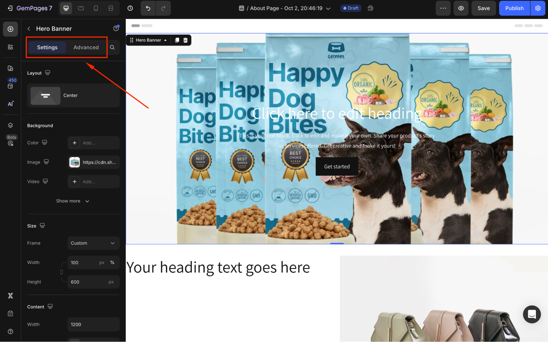Switch to the Advanced tab

tap(86, 47)
